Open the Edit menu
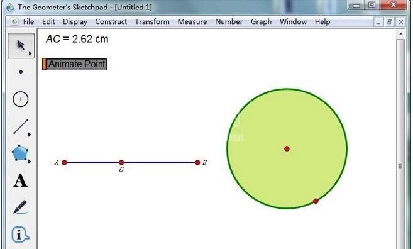 point(48,21)
